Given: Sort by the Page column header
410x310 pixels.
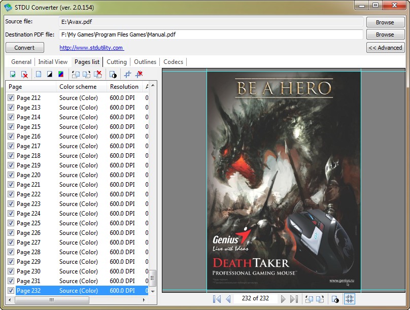Looking at the screenshot, I should click(31, 87).
